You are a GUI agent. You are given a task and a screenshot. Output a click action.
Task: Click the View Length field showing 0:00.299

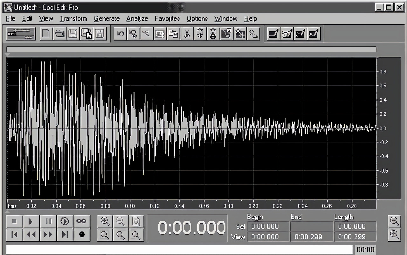click(355, 237)
